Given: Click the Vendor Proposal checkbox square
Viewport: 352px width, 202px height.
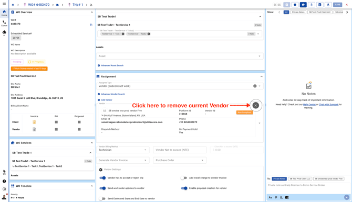Looking at the screenshot, I should click(x=79, y=129).
